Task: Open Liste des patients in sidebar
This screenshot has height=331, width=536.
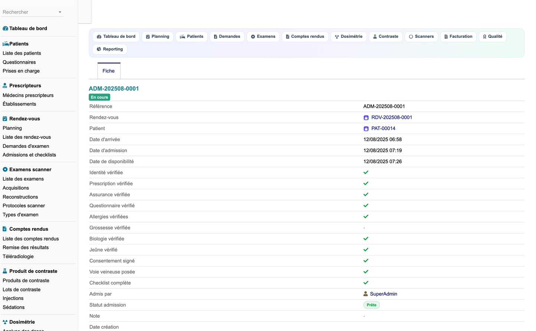Action: click(22, 53)
